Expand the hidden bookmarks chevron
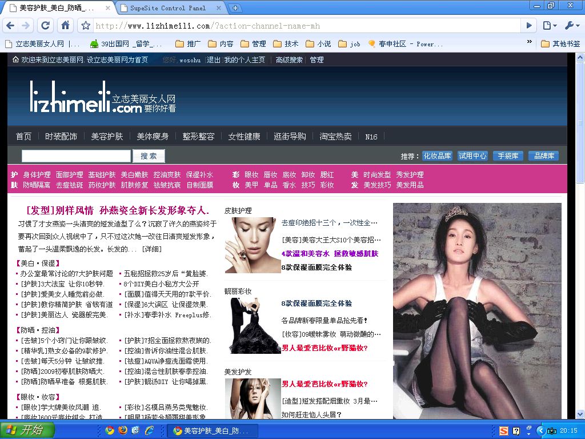This screenshot has width=585, height=439. point(529,41)
